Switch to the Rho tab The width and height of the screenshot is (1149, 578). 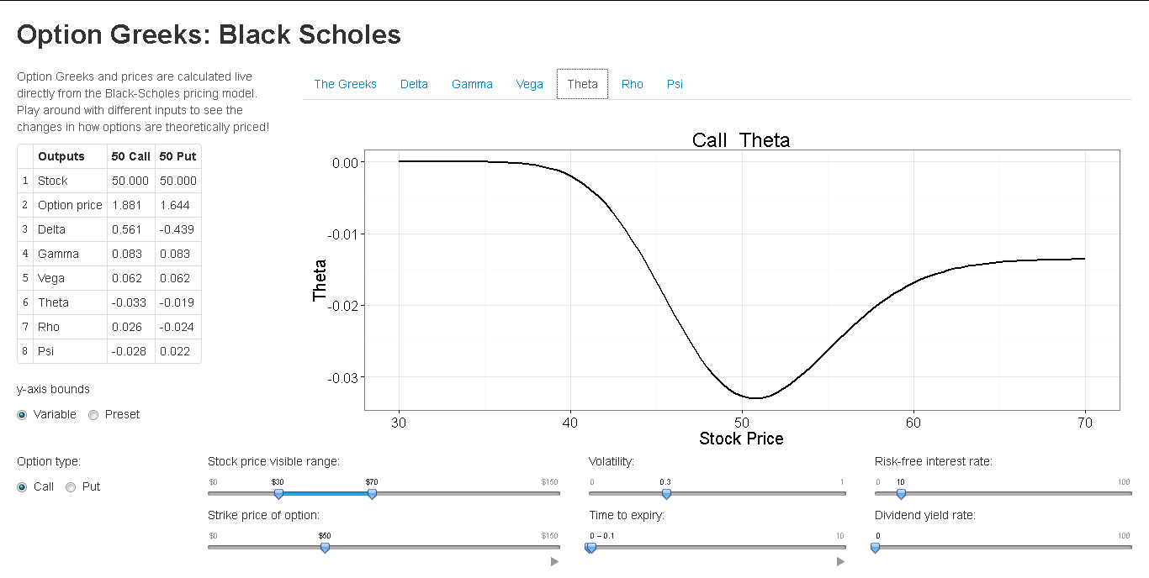[x=632, y=84]
